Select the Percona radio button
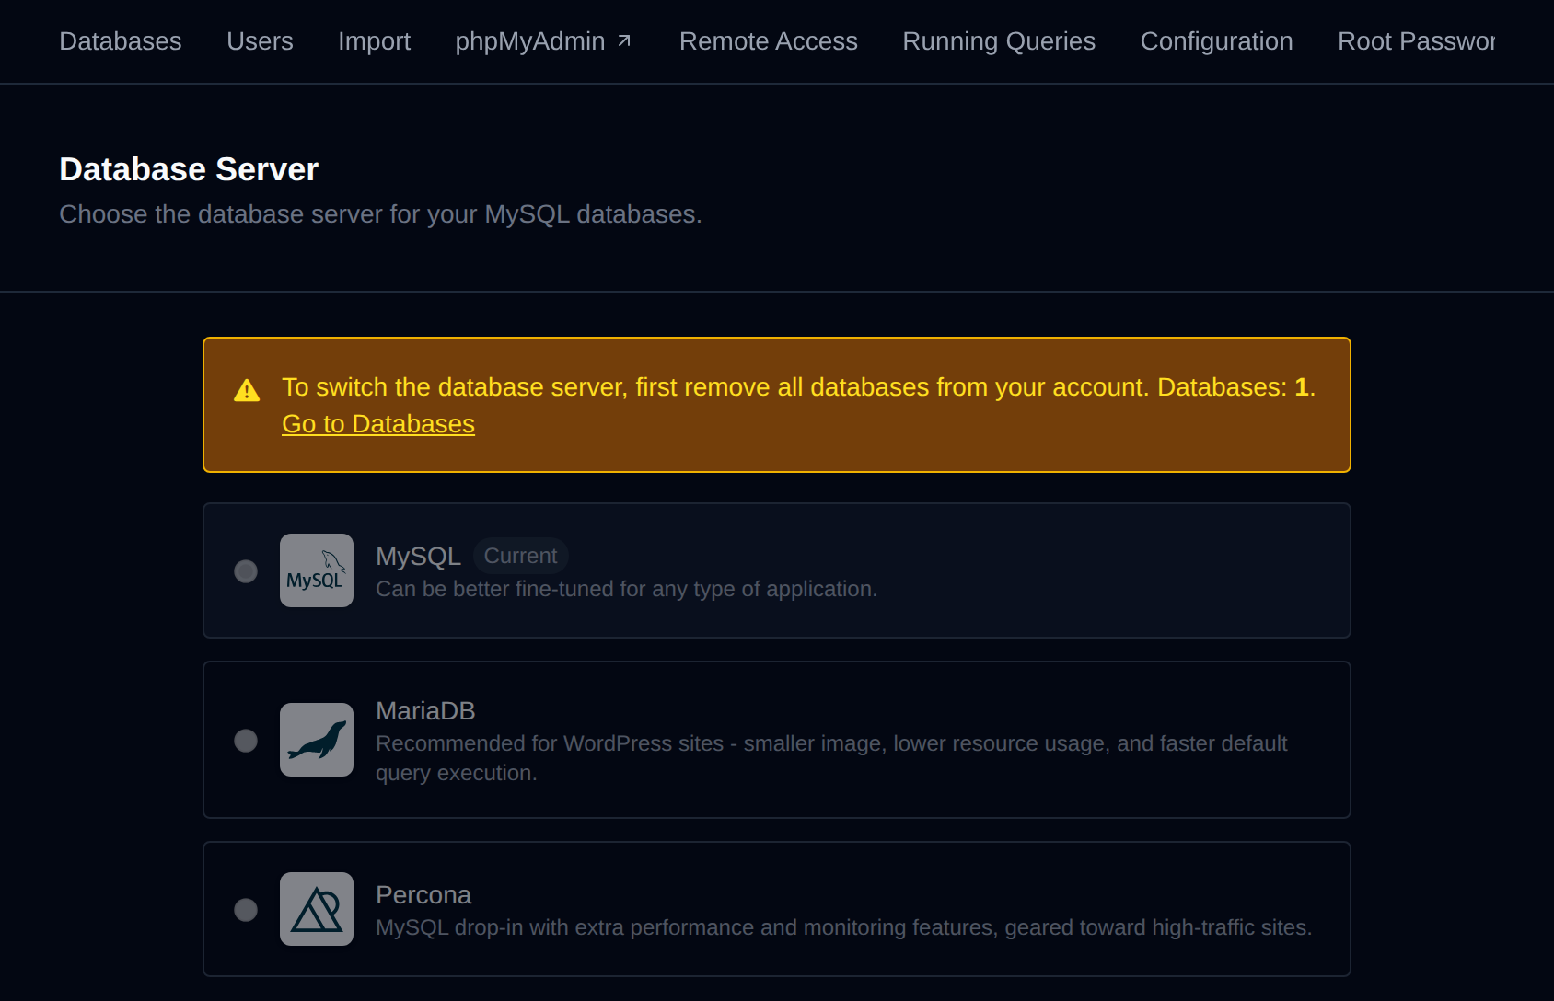Image resolution: width=1554 pixels, height=1001 pixels. [246, 910]
